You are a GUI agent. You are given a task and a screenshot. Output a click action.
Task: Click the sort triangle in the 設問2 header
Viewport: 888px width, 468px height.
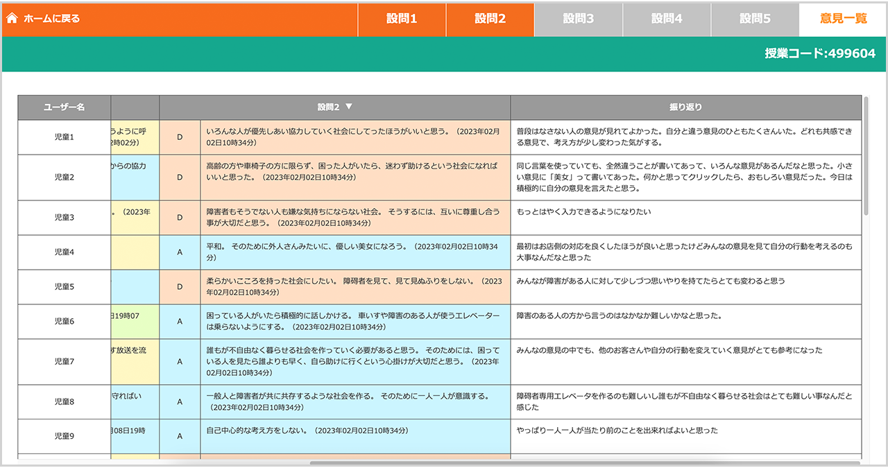pos(349,107)
